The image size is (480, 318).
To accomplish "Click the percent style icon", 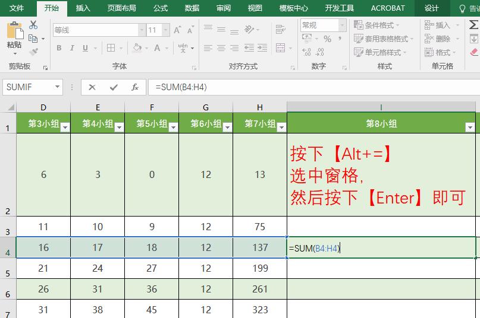I will (x=327, y=39).
